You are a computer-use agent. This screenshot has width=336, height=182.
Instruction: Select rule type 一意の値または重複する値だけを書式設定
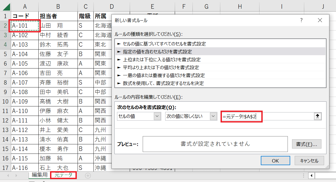164,76
